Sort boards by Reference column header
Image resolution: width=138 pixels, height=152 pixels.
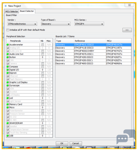(x=90, y=41)
